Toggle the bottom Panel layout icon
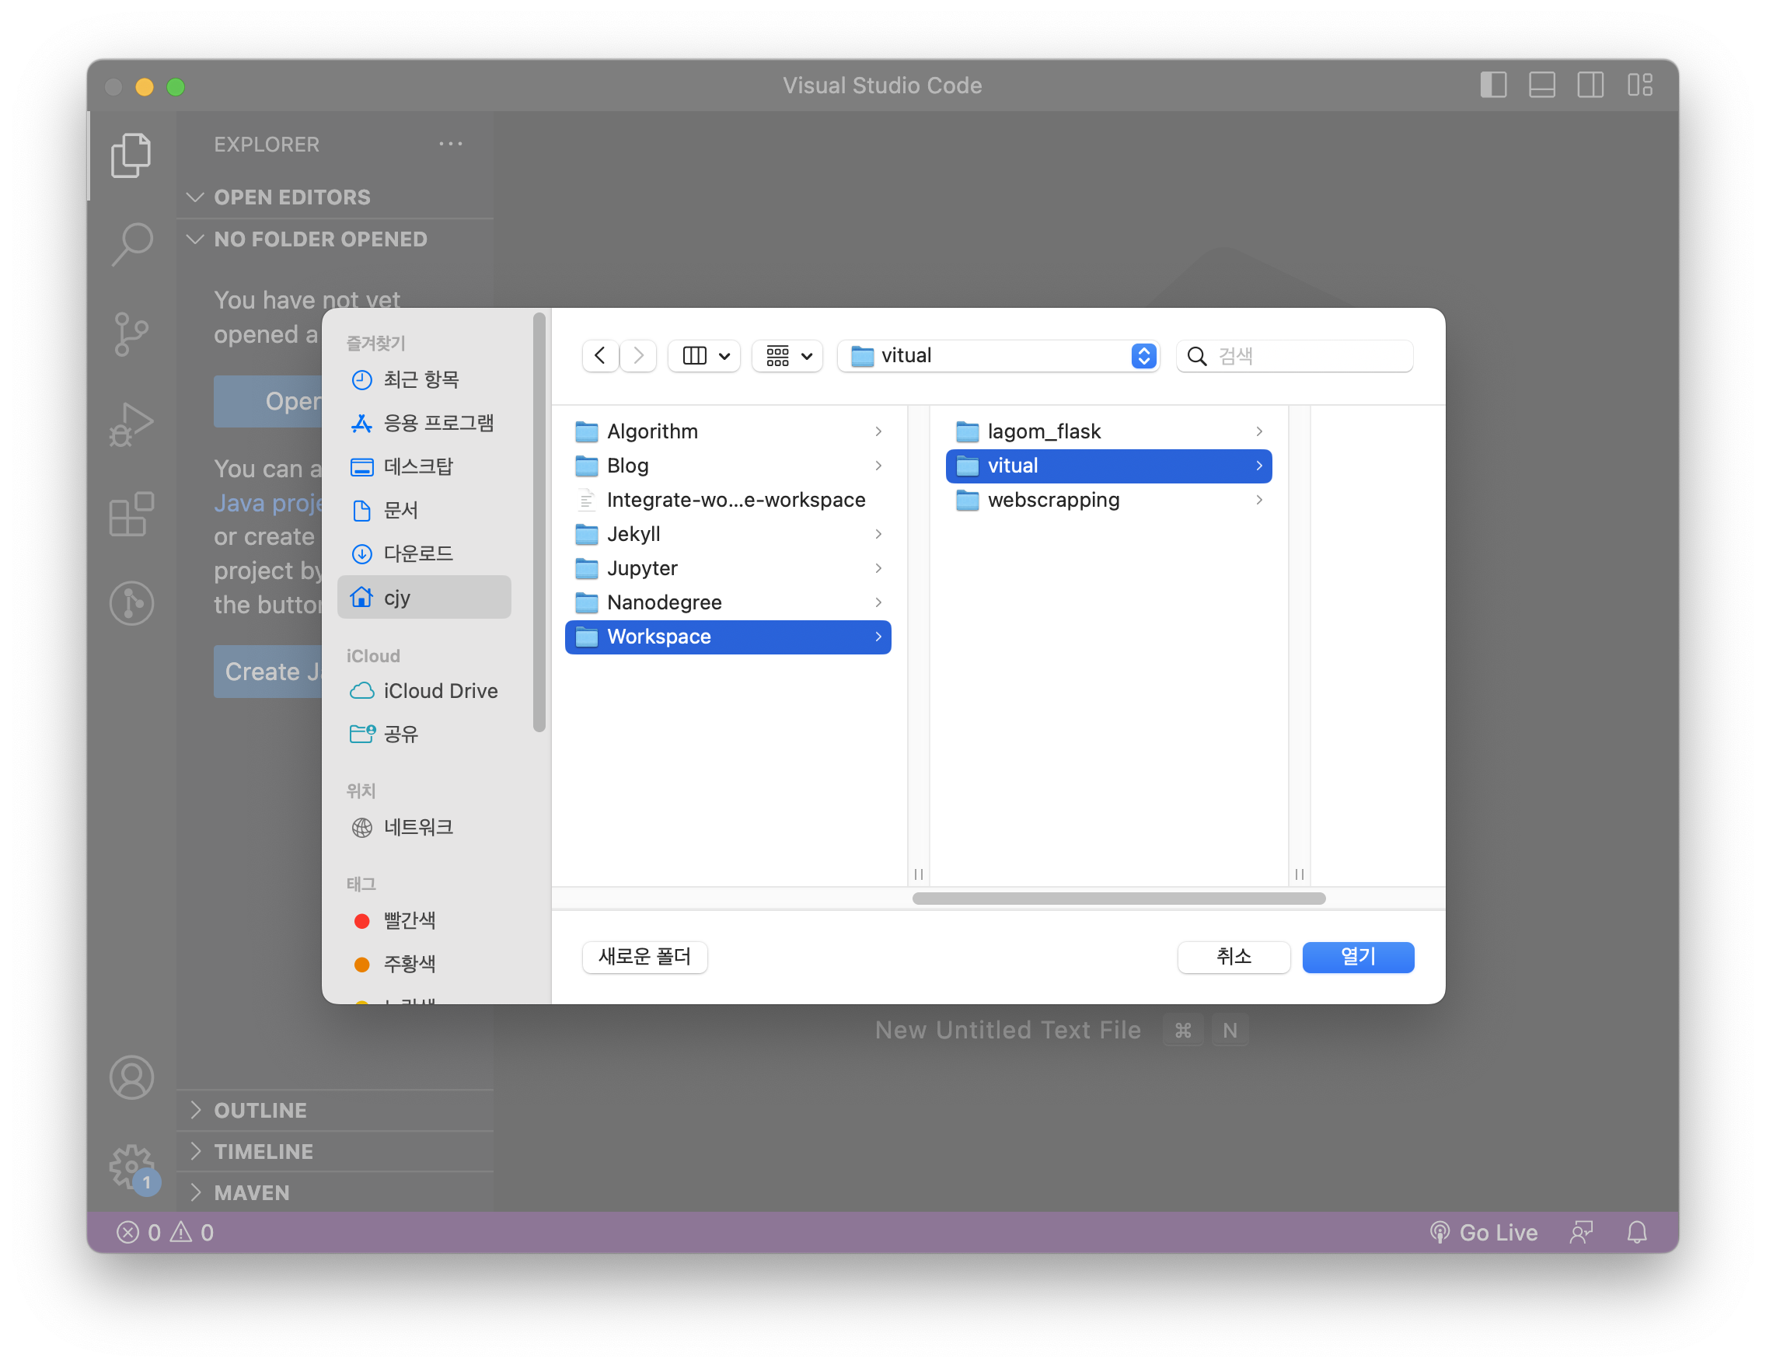 pos(1541,85)
